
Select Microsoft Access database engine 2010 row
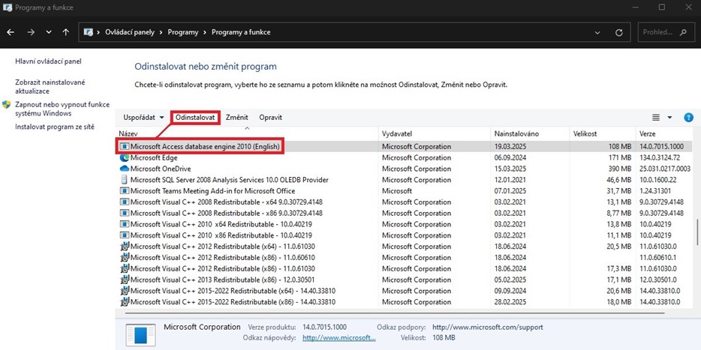coord(205,147)
